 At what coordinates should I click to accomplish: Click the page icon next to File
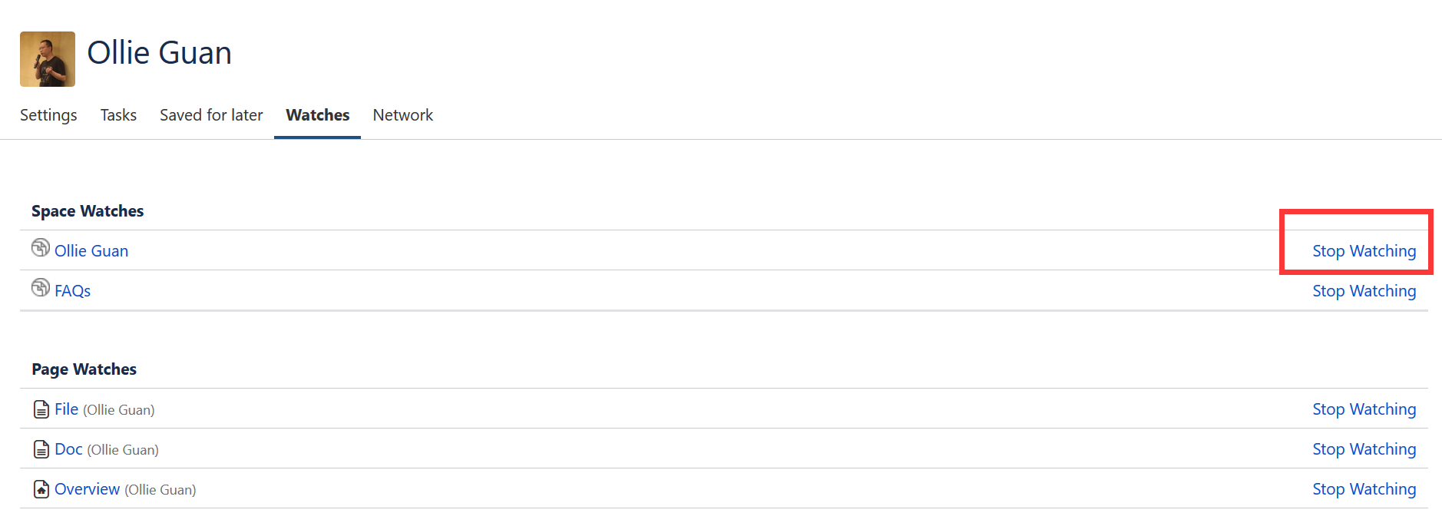coord(41,409)
